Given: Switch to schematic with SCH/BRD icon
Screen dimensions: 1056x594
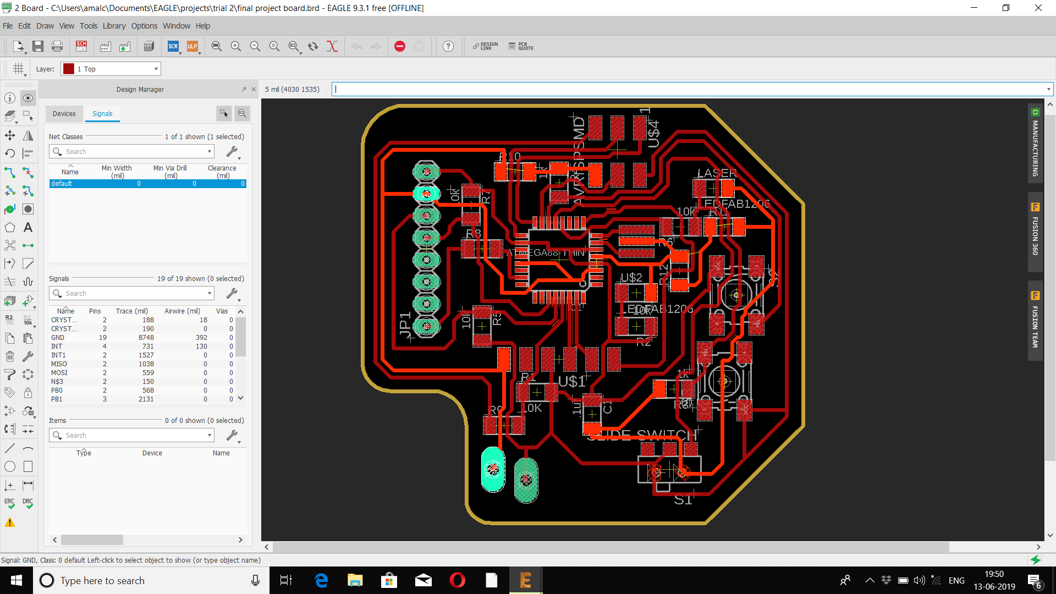Looking at the screenshot, I should [x=81, y=46].
